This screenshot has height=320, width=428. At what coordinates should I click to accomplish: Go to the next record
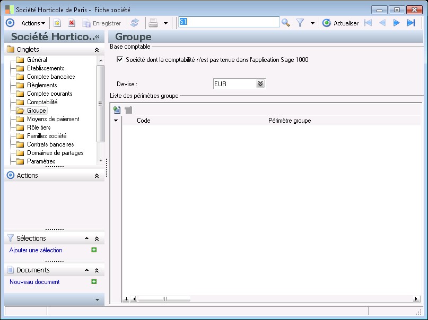tap(396, 23)
